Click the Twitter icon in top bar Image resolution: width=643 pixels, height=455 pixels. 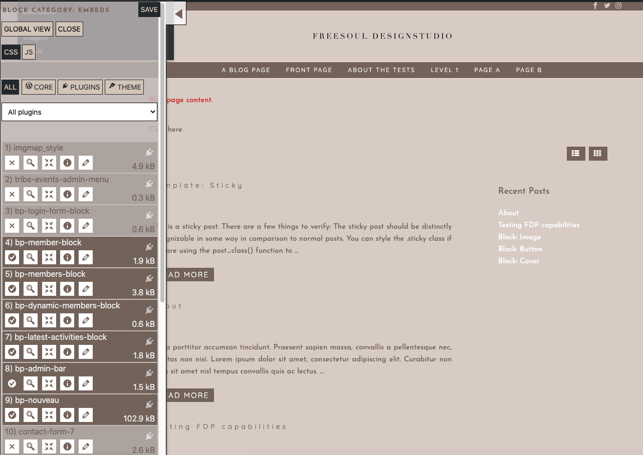tap(607, 6)
